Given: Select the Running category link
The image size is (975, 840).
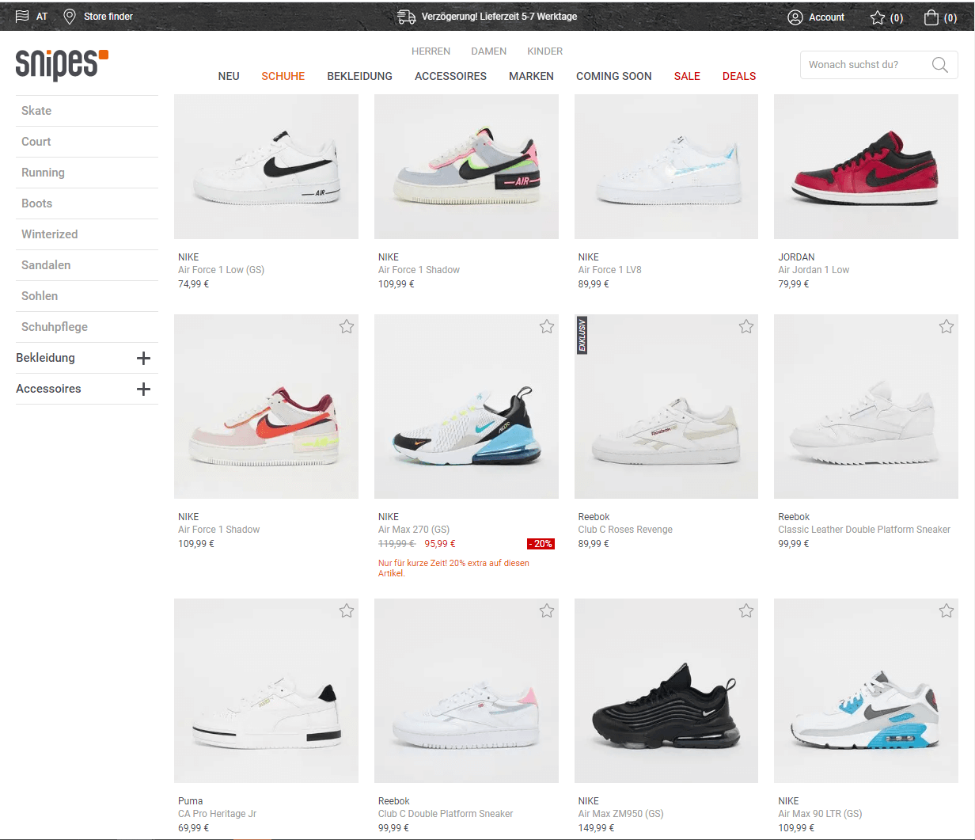Looking at the screenshot, I should point(43,173).
